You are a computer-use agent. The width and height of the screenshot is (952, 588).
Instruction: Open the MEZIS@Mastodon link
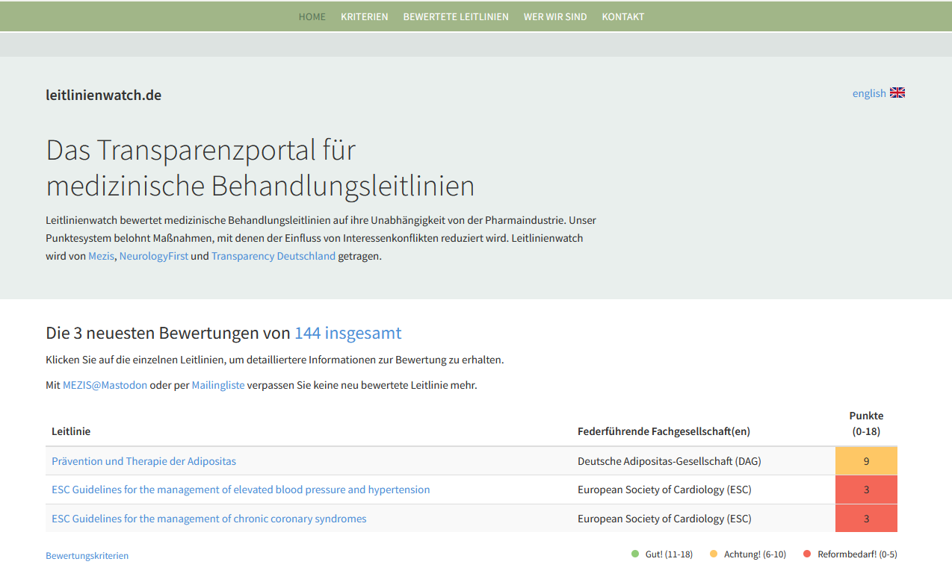tap(105, 385)
